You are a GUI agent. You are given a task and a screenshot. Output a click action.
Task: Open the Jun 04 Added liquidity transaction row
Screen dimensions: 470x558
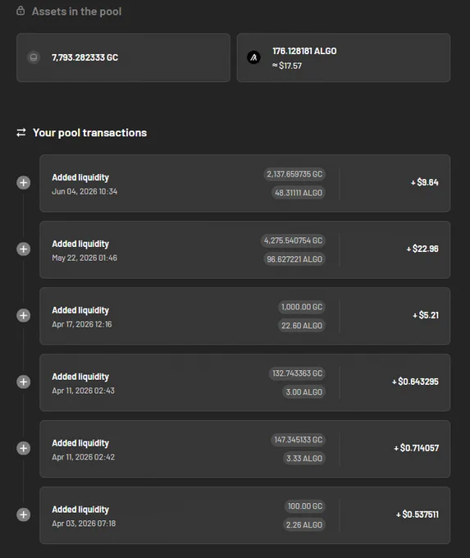coord(244,183)
